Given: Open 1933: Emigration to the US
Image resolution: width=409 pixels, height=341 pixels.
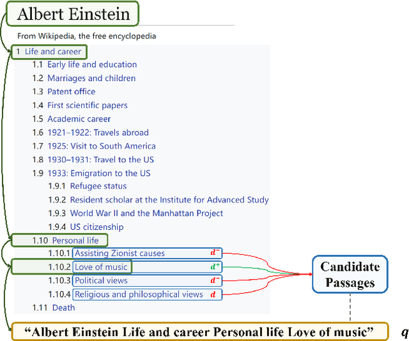Looking at the screenshot, I should (99, 173).
